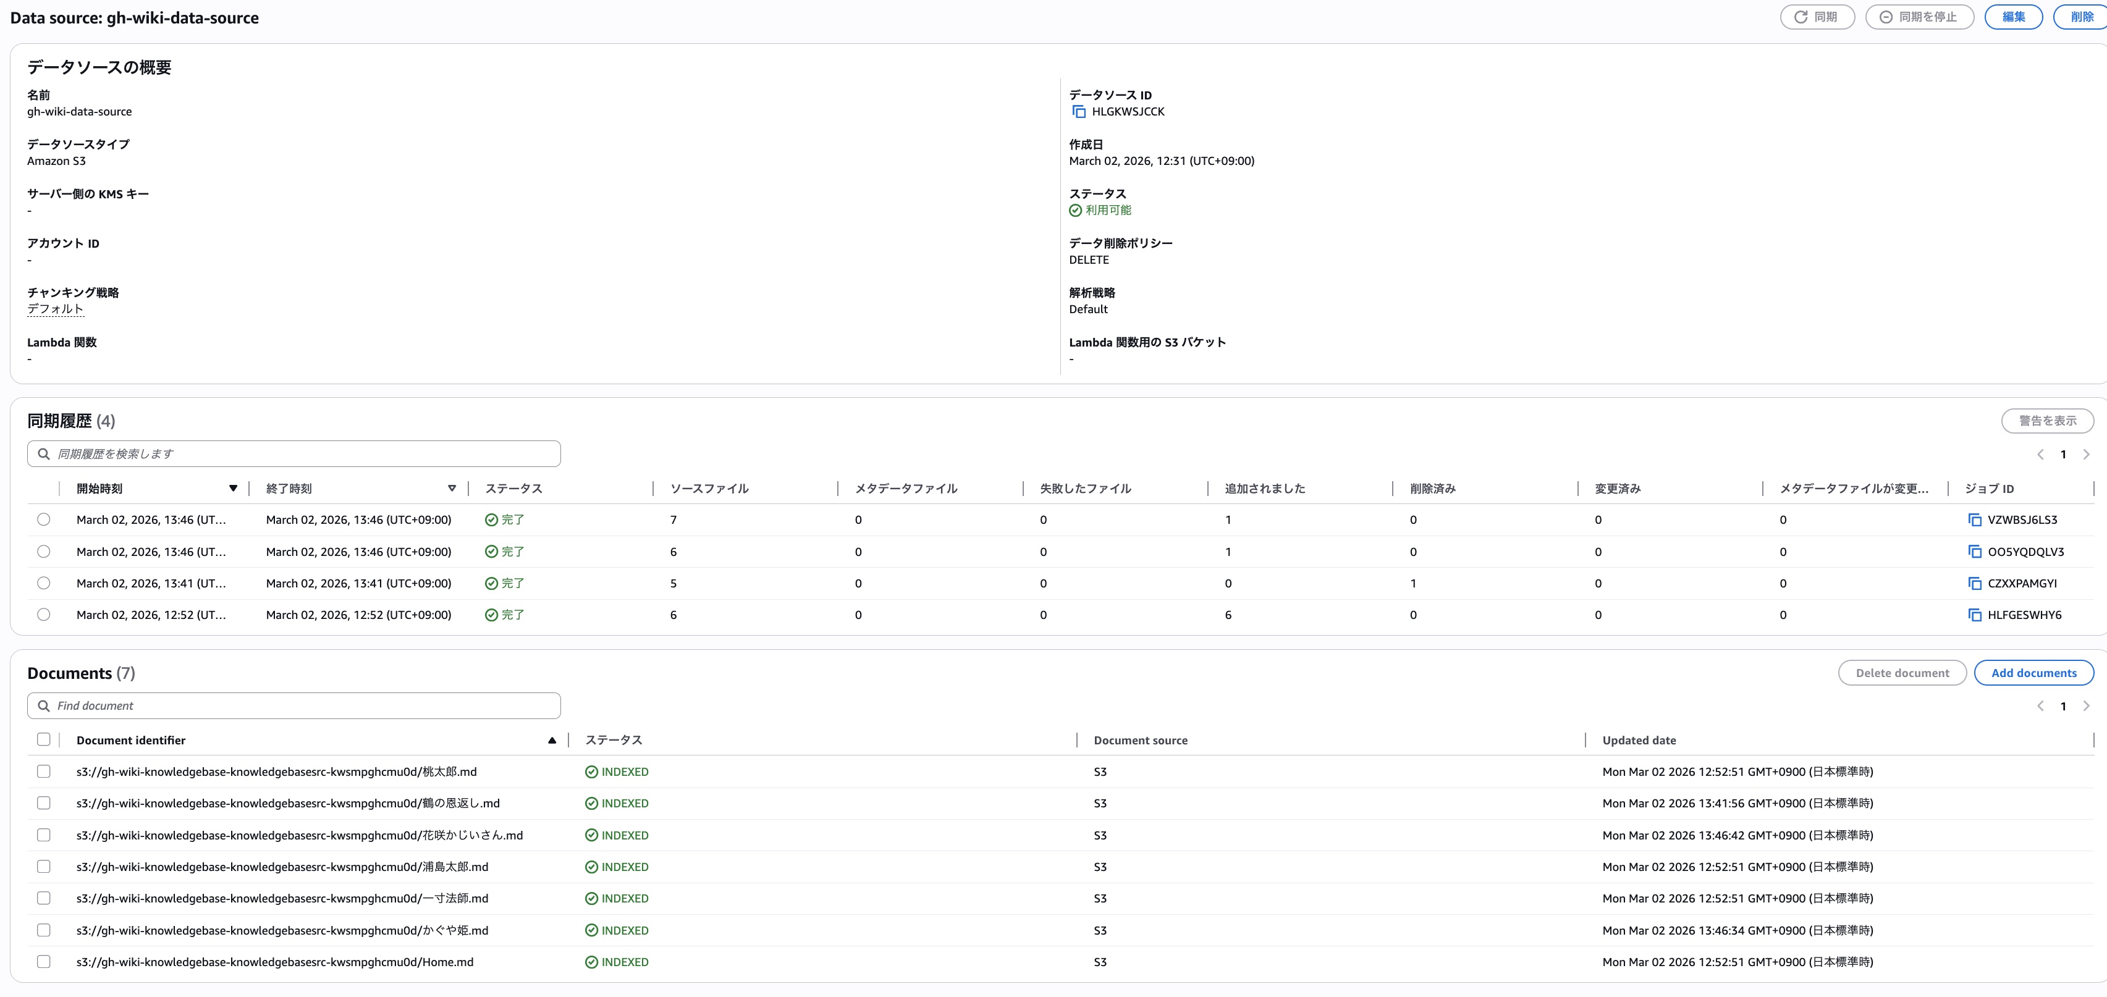This screenshot has height=997, width=2107.
Task: Toggle the select-all documents checkbox
Action: click(43, 739)
